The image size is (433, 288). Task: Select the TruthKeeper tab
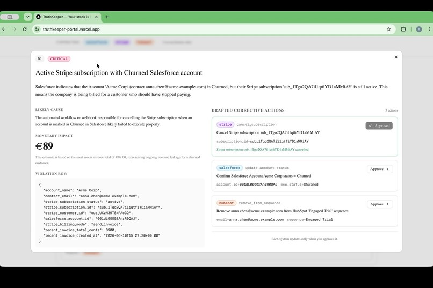[x=67, y=17]
